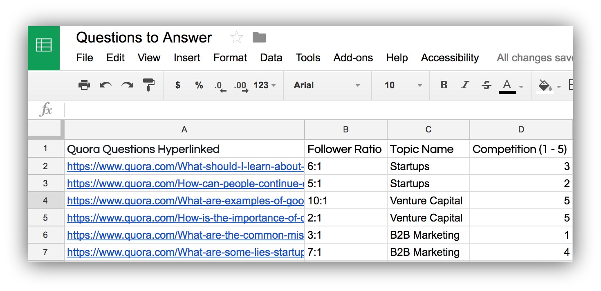Open the Data menu

tap(271, 58)
